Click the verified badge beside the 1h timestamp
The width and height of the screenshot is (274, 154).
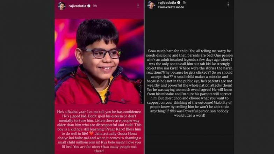pos(179,3)
